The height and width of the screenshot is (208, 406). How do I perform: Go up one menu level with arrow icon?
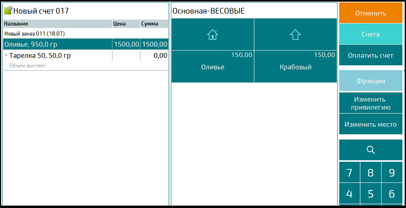[296, 34]
